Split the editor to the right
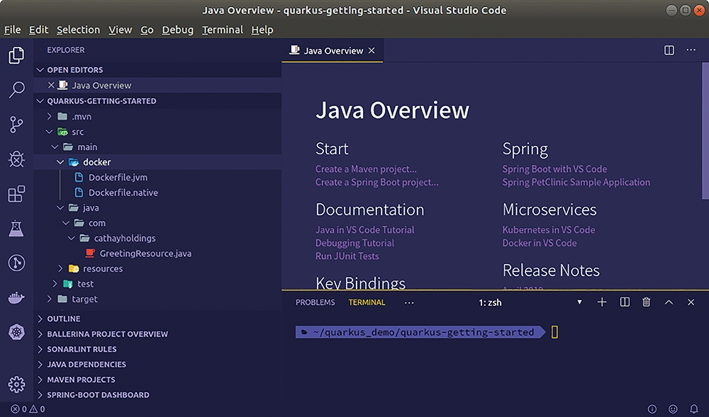This screenshot has width=709, height=417. 669,50
